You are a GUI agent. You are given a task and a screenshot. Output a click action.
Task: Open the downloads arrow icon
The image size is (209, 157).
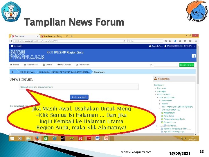(x=175, y=41)
